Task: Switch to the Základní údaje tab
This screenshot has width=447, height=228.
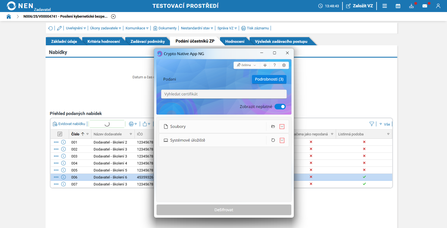Action: click(64, 41)
